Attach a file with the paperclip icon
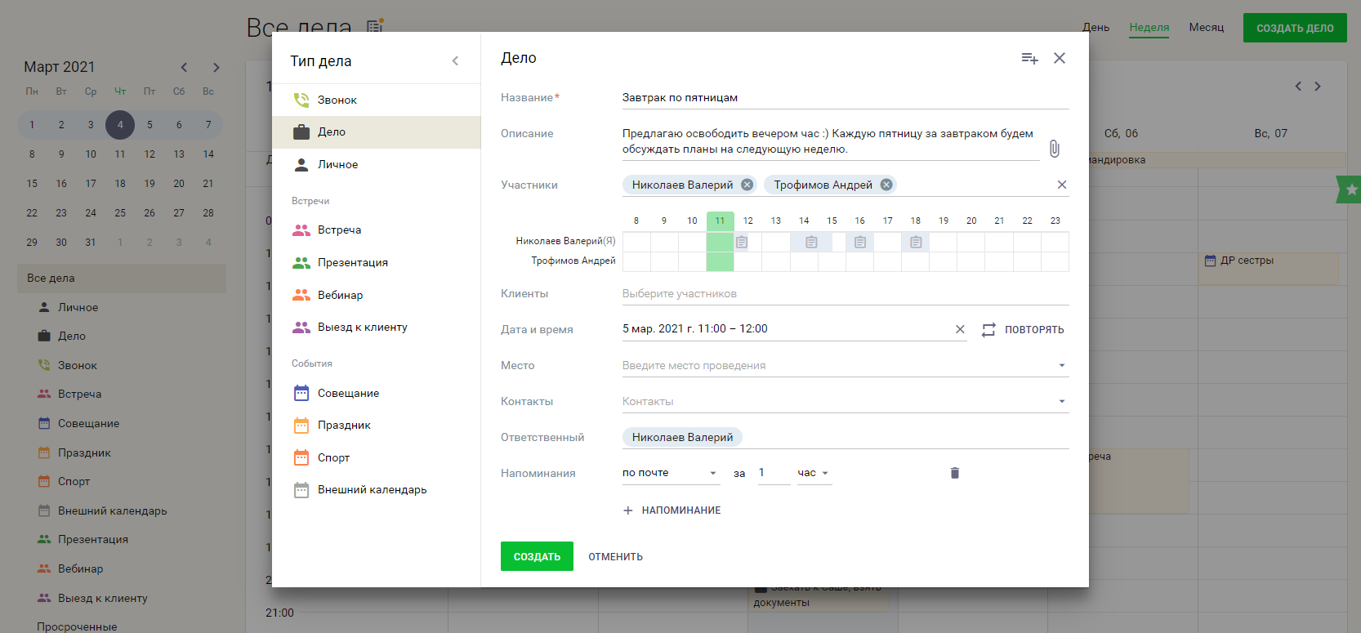 (x=1055, y=149)
